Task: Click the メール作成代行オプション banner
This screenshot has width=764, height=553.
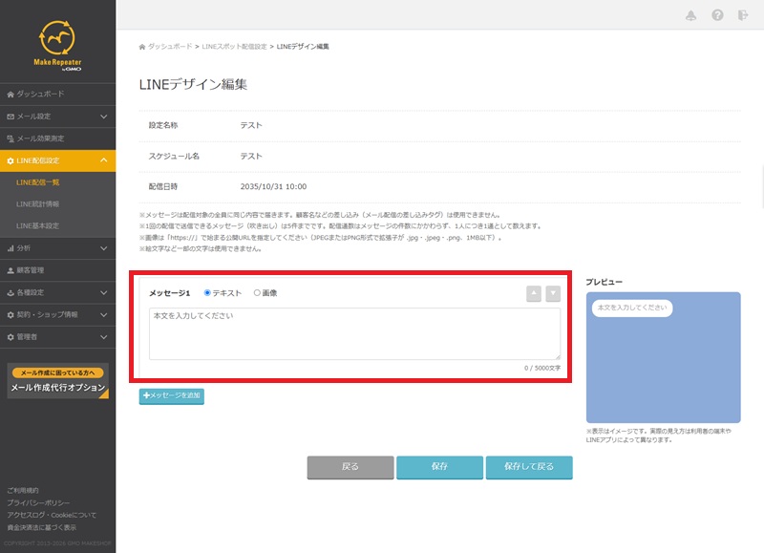Action: 57,381
